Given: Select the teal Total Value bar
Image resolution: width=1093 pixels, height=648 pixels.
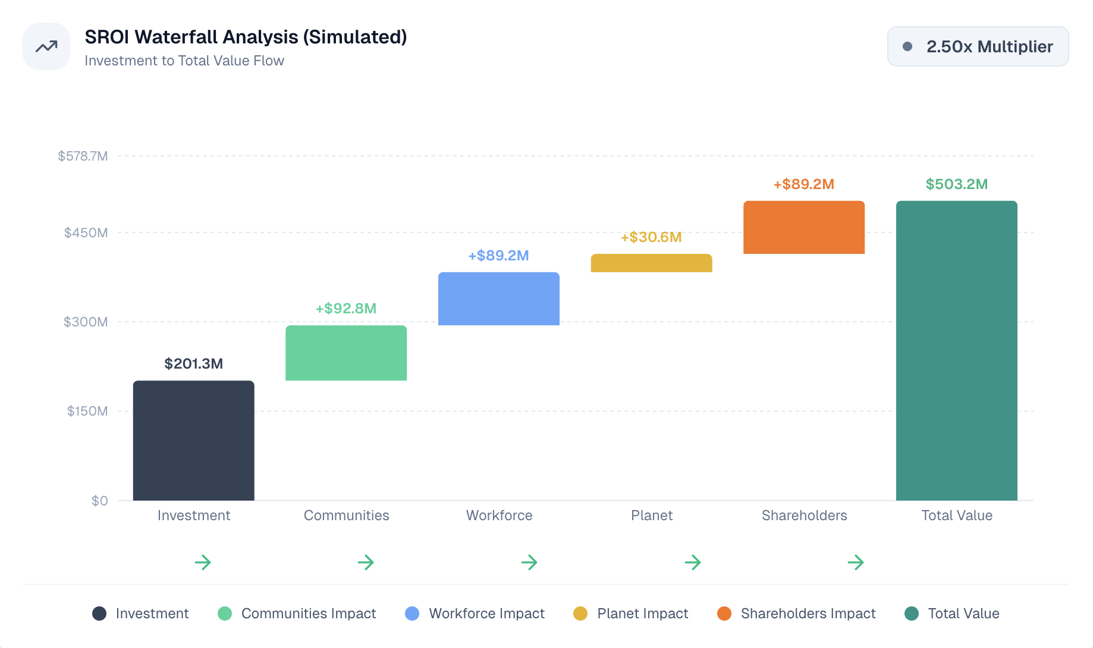Looking at the screenshot, I should point(957,351).
